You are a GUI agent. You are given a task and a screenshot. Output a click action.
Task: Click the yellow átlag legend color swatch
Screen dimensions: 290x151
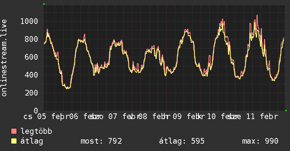(x=14, y=141)
